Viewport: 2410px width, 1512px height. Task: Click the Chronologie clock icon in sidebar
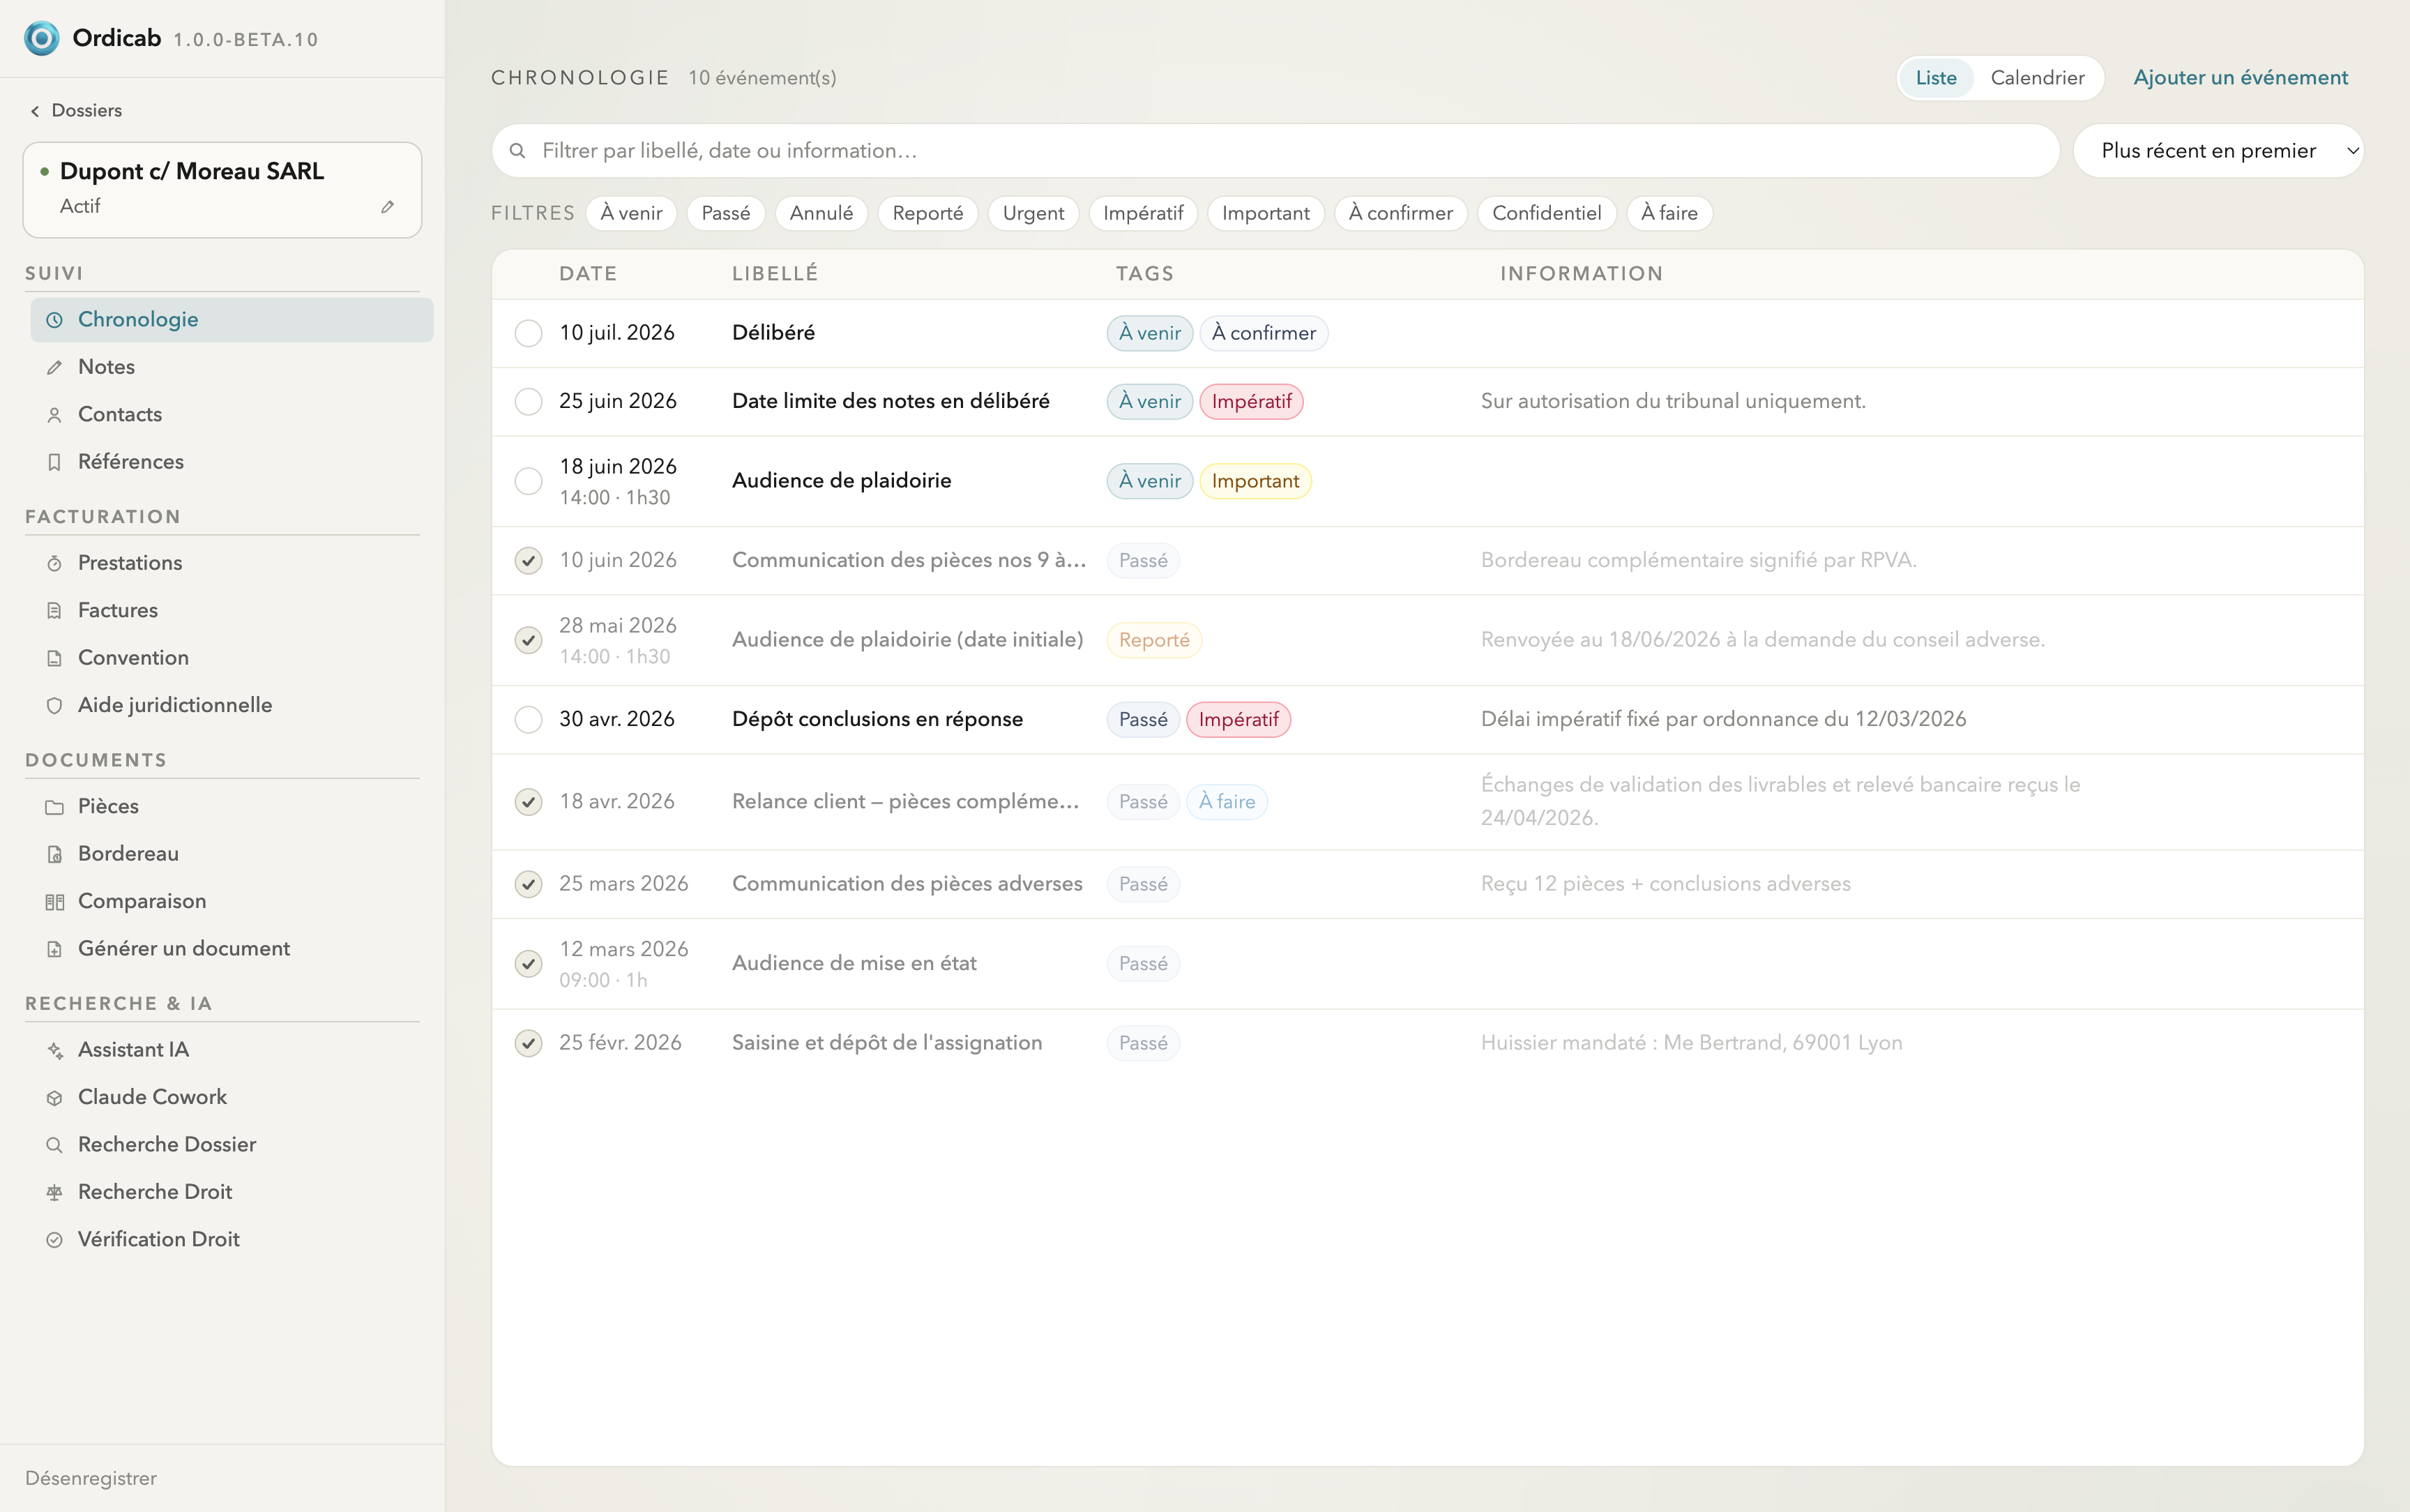click(55, 320)
